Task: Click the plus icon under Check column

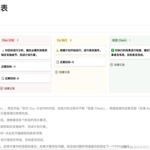Action: coord(112,65)
